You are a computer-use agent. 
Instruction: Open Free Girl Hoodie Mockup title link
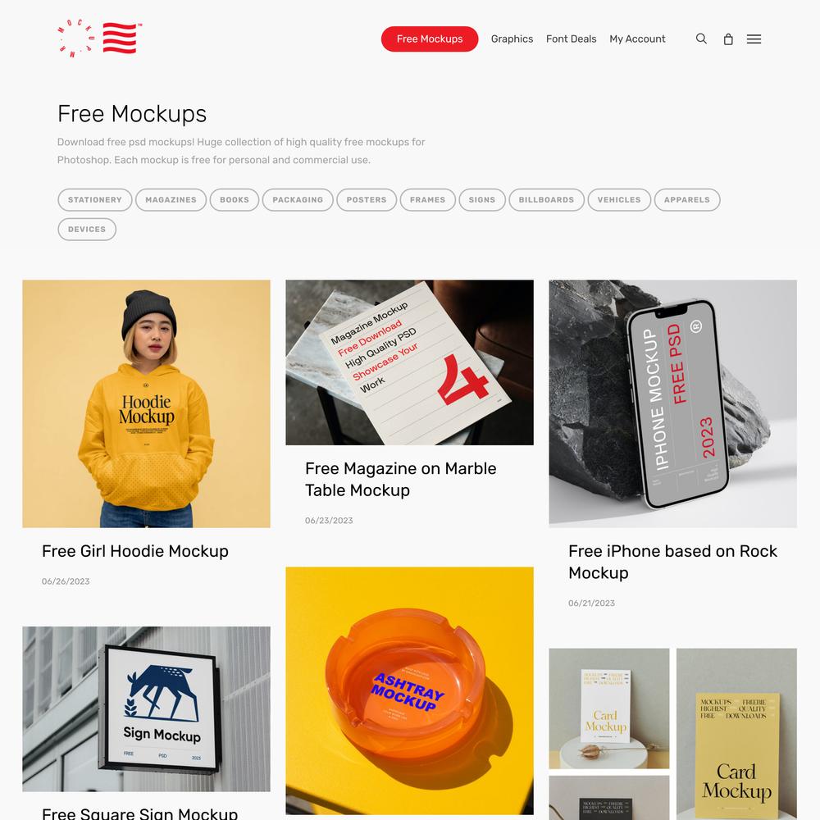pyautogui.click(x=135, y=551)
